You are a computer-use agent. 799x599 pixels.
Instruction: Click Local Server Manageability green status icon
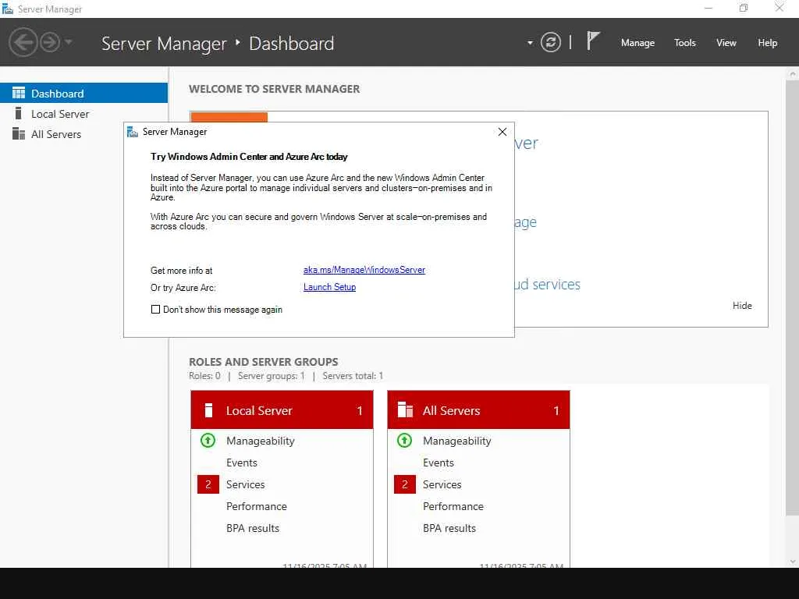pos(208,440)
